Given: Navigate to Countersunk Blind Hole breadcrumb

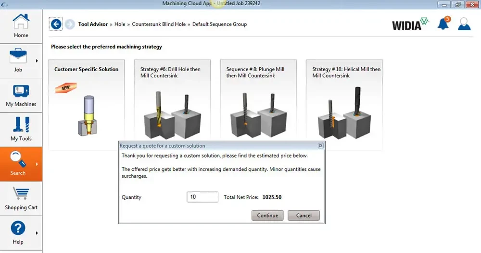Looking at the screenshot, I should 159,24.
